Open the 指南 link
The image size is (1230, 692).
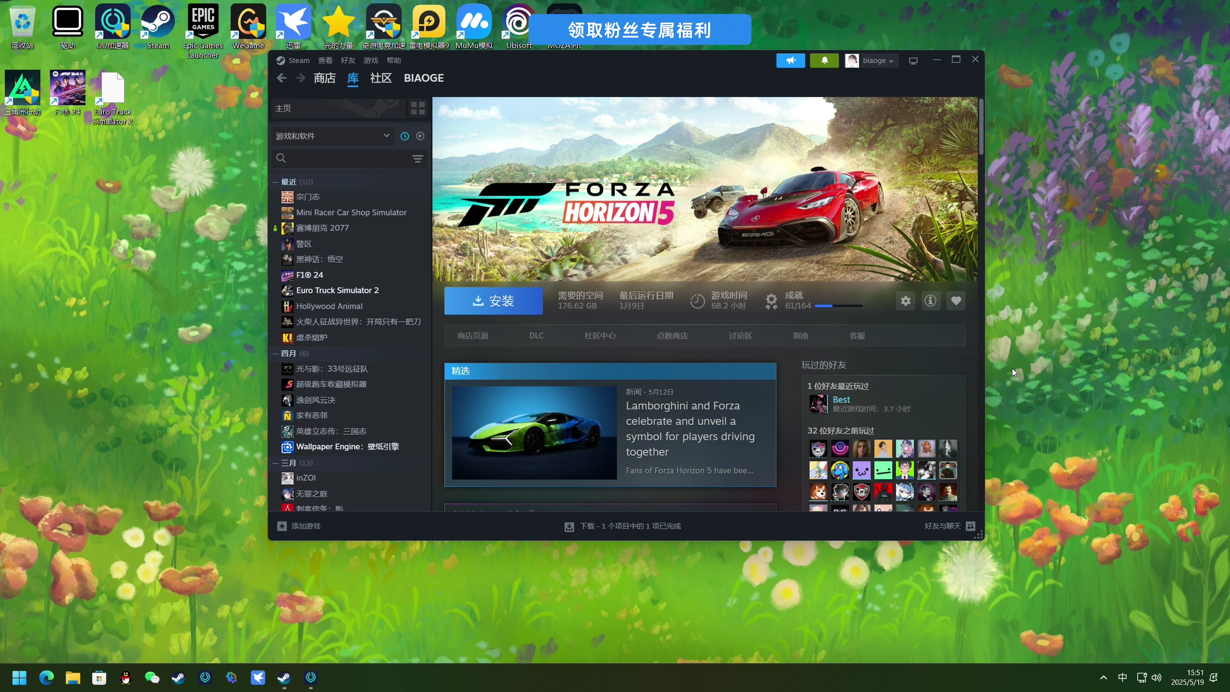[x=800, y=336]
